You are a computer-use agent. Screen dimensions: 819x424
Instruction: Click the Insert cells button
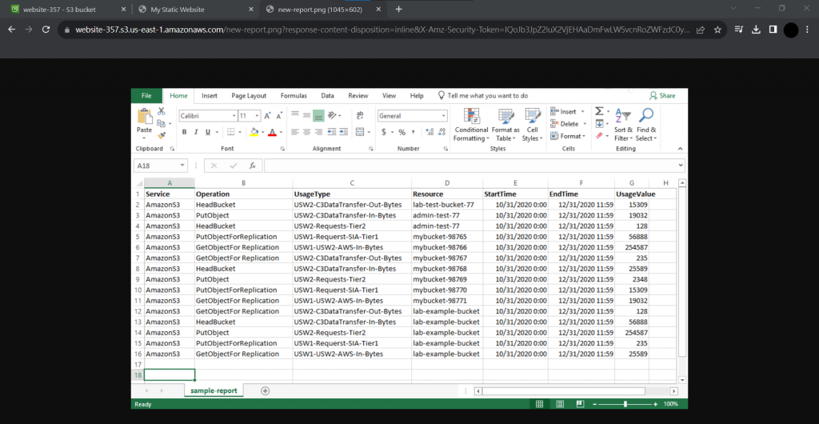click(x=567, y=111)
